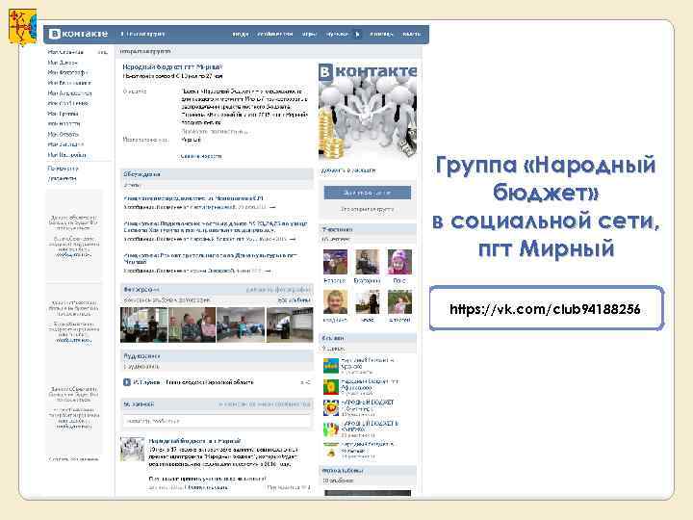Open first linked group with blue-green flag icon
Screen dimensions: 693x520
click(x=331, y=366)
